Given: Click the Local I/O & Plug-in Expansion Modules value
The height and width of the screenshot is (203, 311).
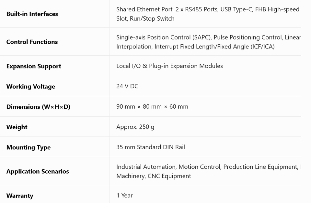Looking at the screenshot, I should [169, 66].
